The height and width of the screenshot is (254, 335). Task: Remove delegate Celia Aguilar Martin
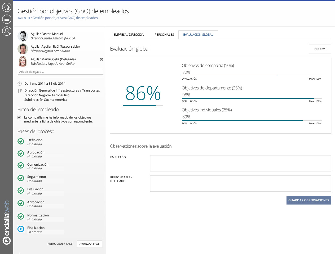coord(101,59)
